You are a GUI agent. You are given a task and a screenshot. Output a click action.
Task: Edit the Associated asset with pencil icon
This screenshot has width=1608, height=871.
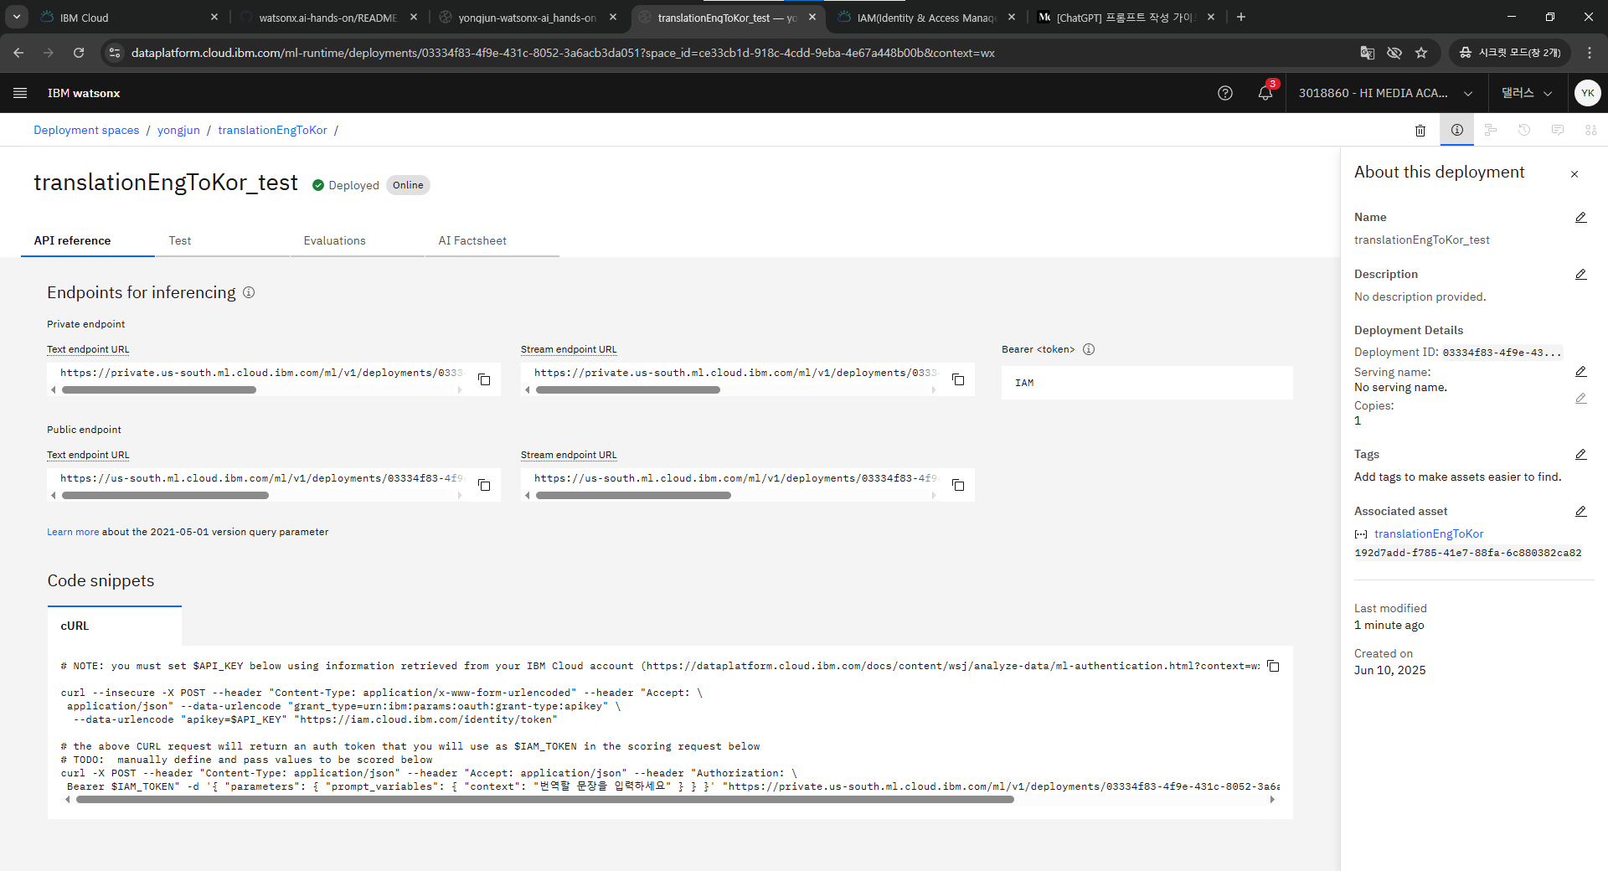(x=1581, y=511)
